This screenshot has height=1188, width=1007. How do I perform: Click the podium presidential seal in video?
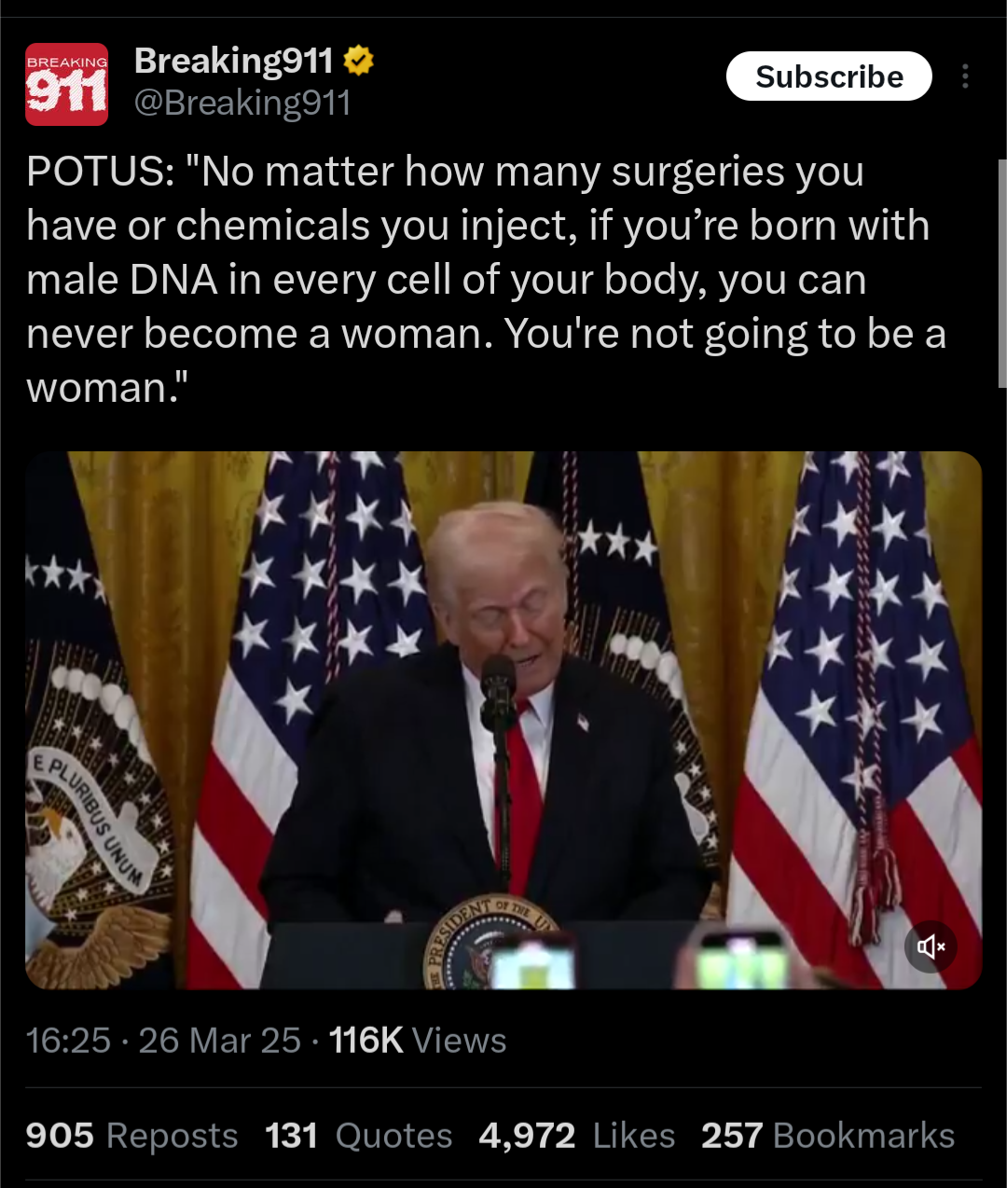coord(490,942)
